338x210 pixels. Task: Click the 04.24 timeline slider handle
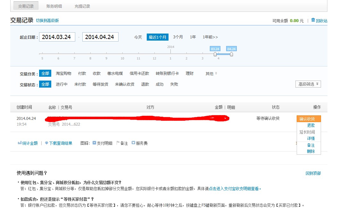tap(231, 54)
